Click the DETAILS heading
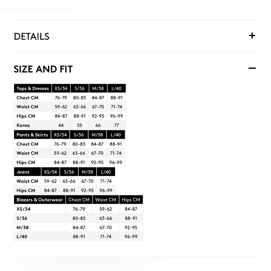271x271 pixels. pyautogui.click(x=32, y=37)
